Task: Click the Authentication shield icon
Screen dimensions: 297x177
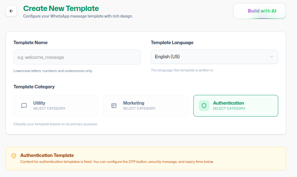Action: tap(204, 106)
